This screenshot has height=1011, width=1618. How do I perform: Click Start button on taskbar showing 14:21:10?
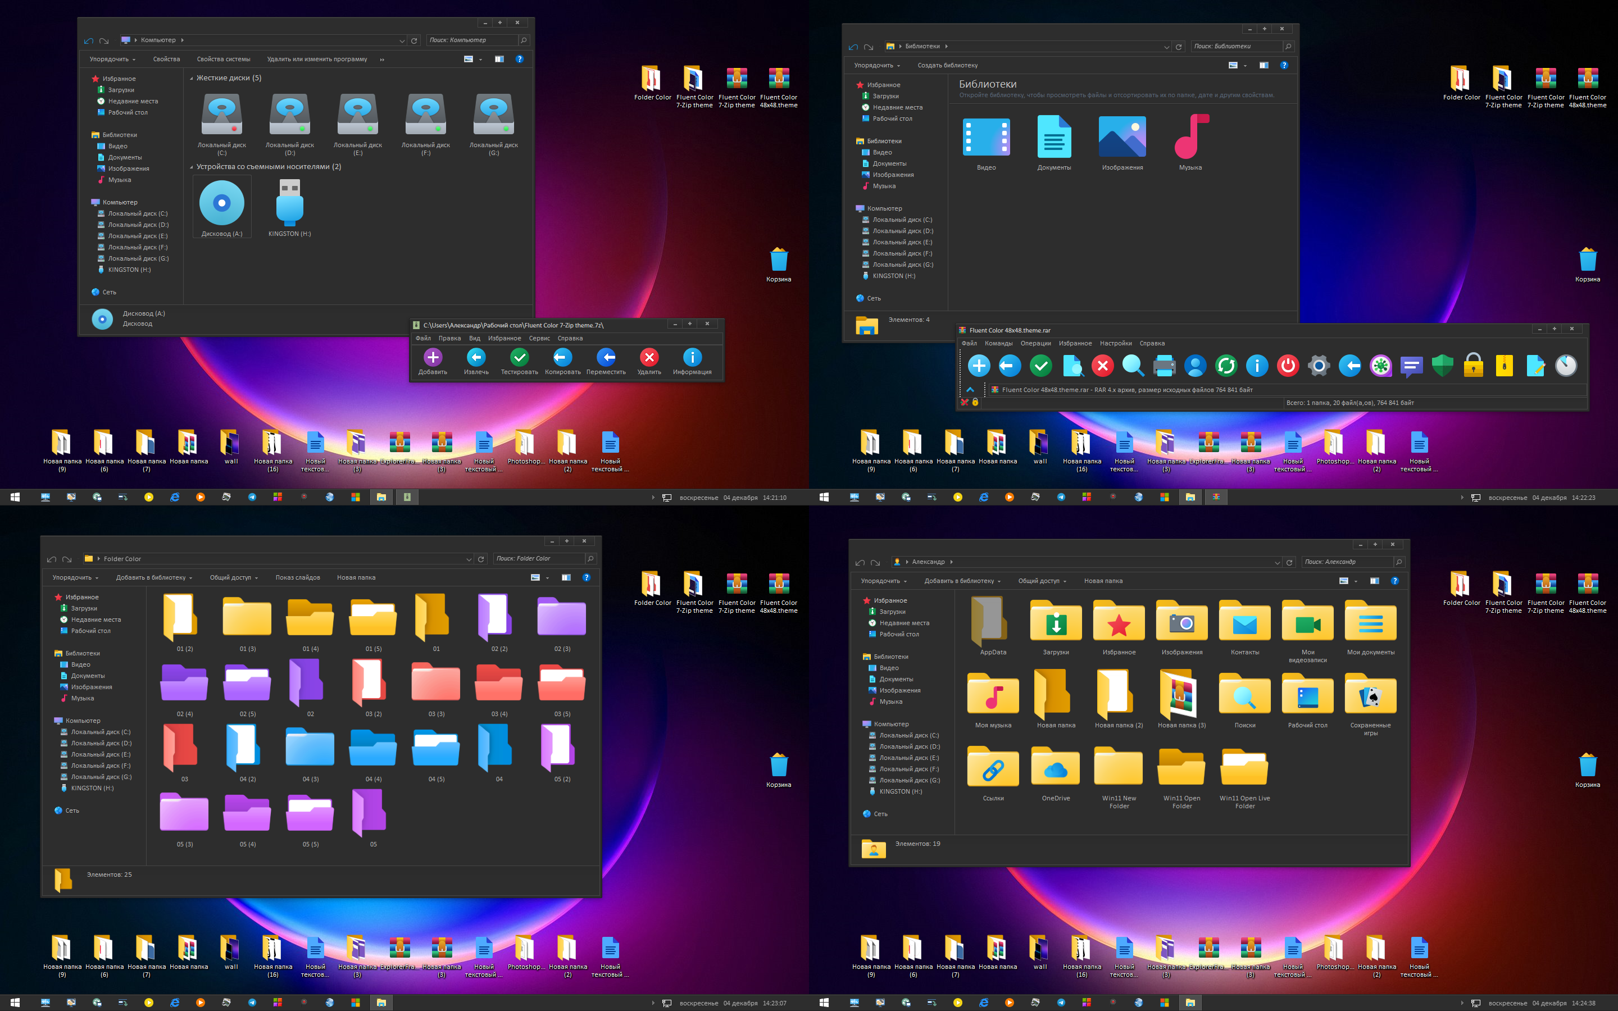[x=15, y=497]
